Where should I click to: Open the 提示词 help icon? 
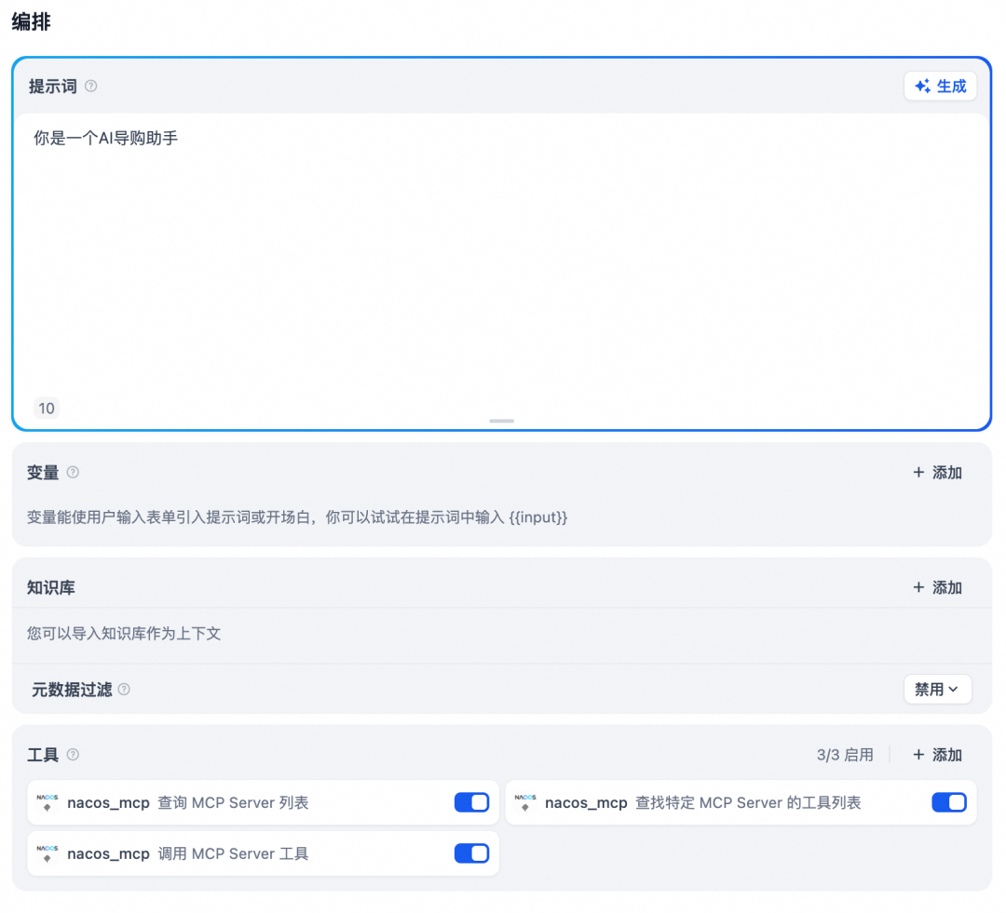click(90, 86)
